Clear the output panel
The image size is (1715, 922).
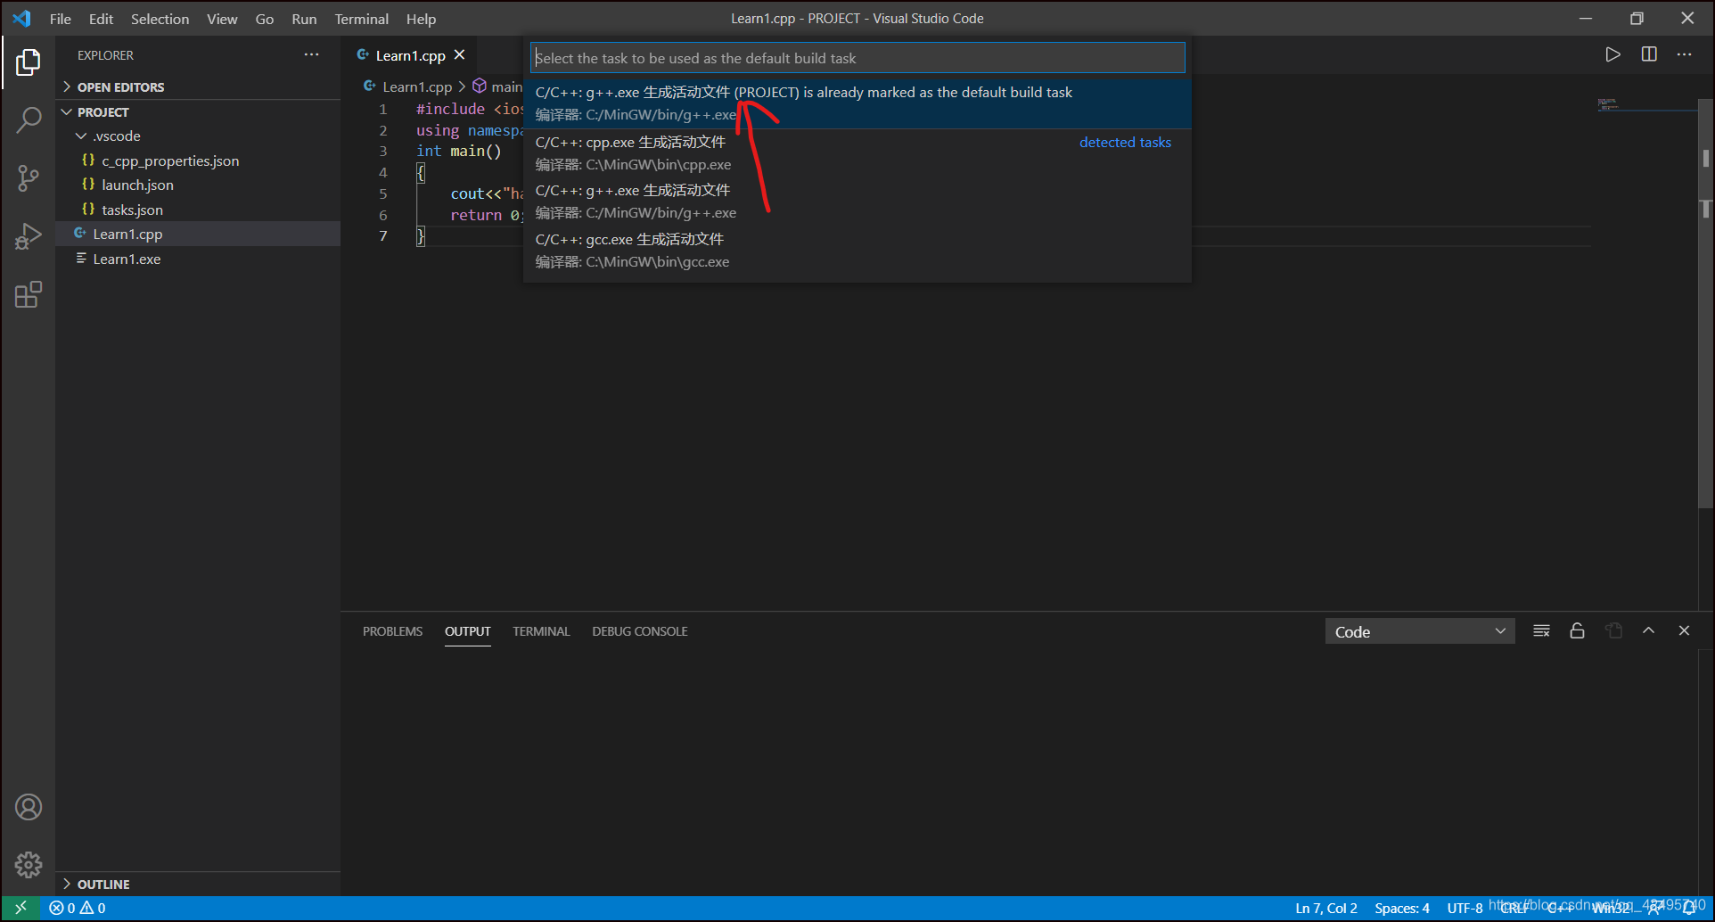coord(1541,631)
